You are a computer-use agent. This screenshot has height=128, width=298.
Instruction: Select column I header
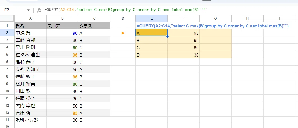[x=279, y=18]
